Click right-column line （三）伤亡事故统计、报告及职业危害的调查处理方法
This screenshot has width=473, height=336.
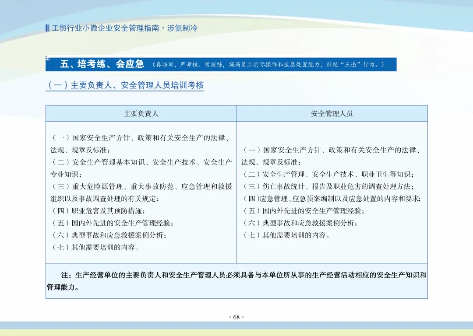(328, 186)
